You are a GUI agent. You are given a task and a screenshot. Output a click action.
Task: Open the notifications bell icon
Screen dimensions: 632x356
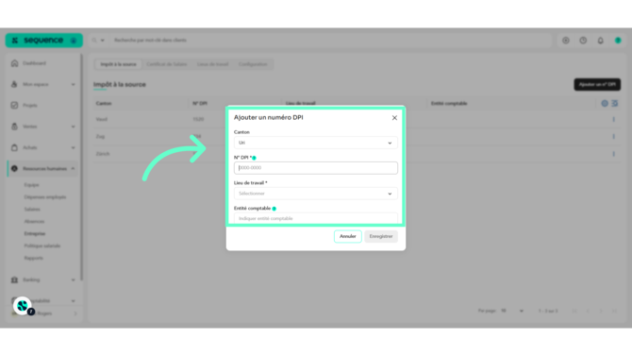tap(601, 41)
